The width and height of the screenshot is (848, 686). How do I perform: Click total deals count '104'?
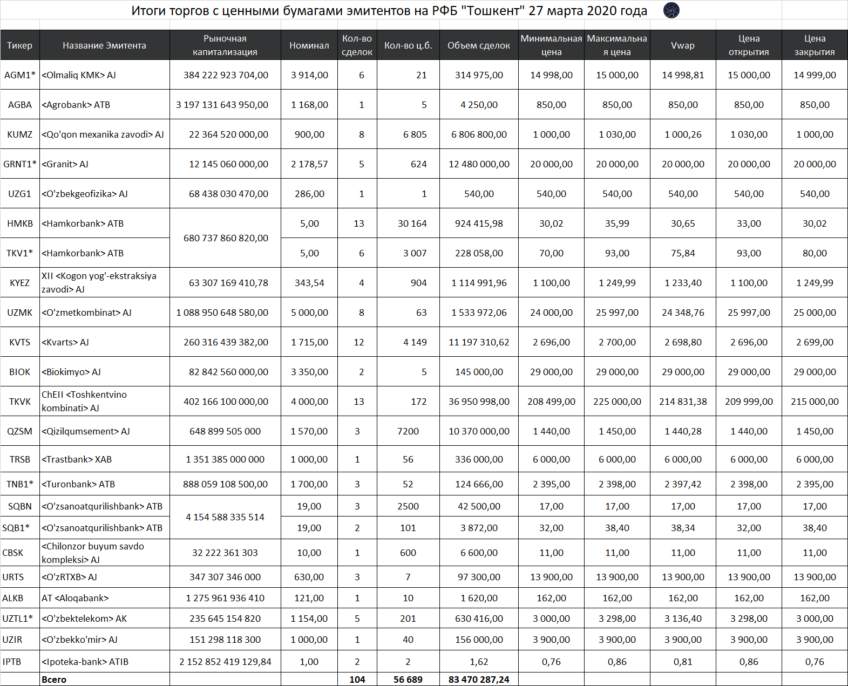[357, 680]
